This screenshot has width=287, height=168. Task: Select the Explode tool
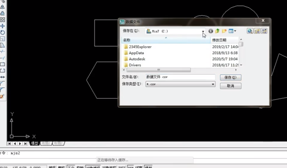2,96
